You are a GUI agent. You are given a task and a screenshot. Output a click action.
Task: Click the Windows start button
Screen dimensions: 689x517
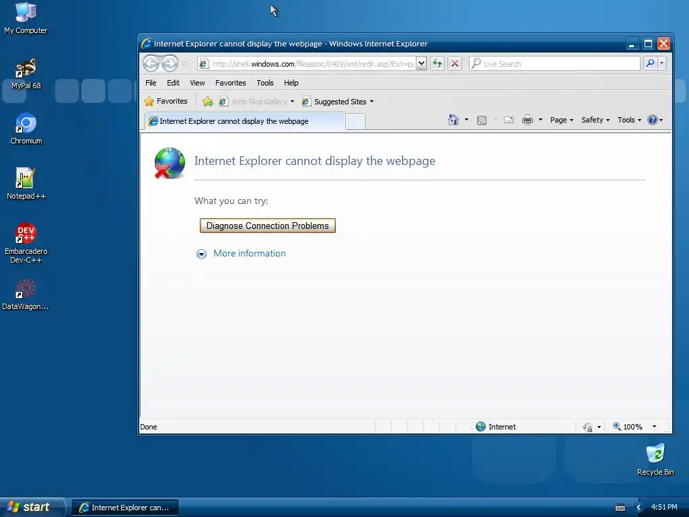point(32,507)
